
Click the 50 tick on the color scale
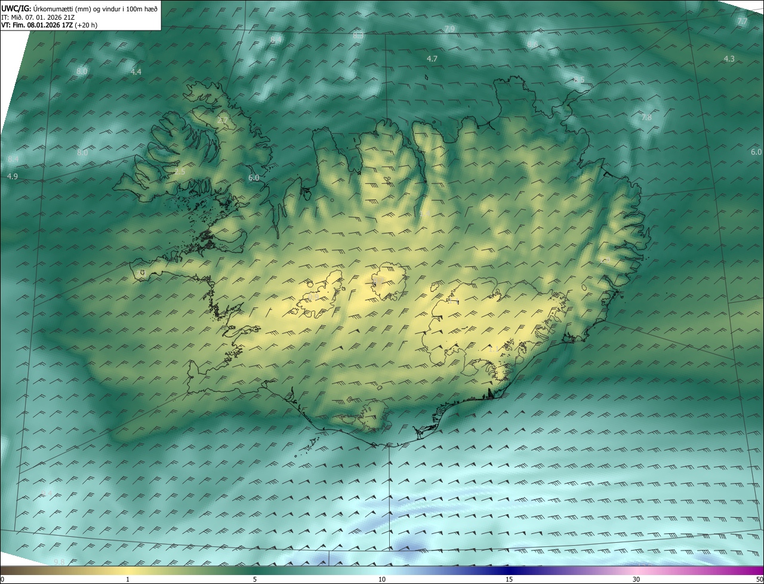tap(759, 579)
